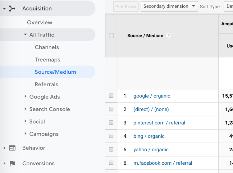Viewport: 233px width, 173px height.
Task: Open the Referrals report
Action: 46,84
